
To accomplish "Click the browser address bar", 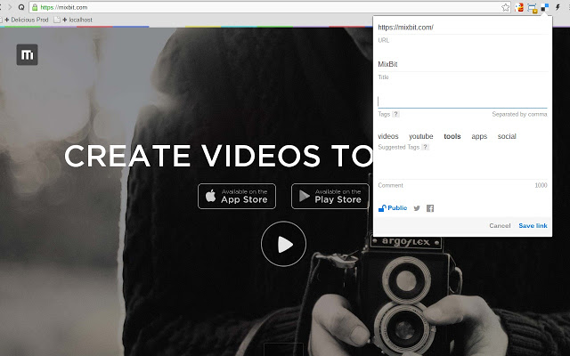I will pos(269,7).
